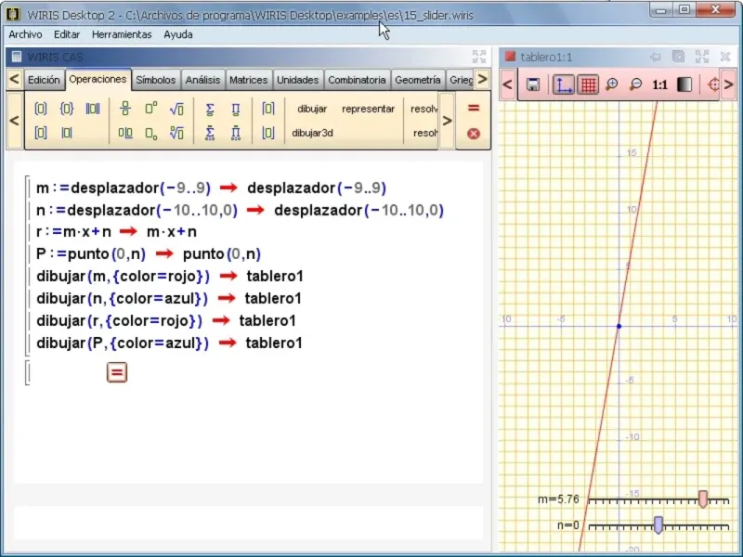Open the Ayuda menu

click(178, 34)
